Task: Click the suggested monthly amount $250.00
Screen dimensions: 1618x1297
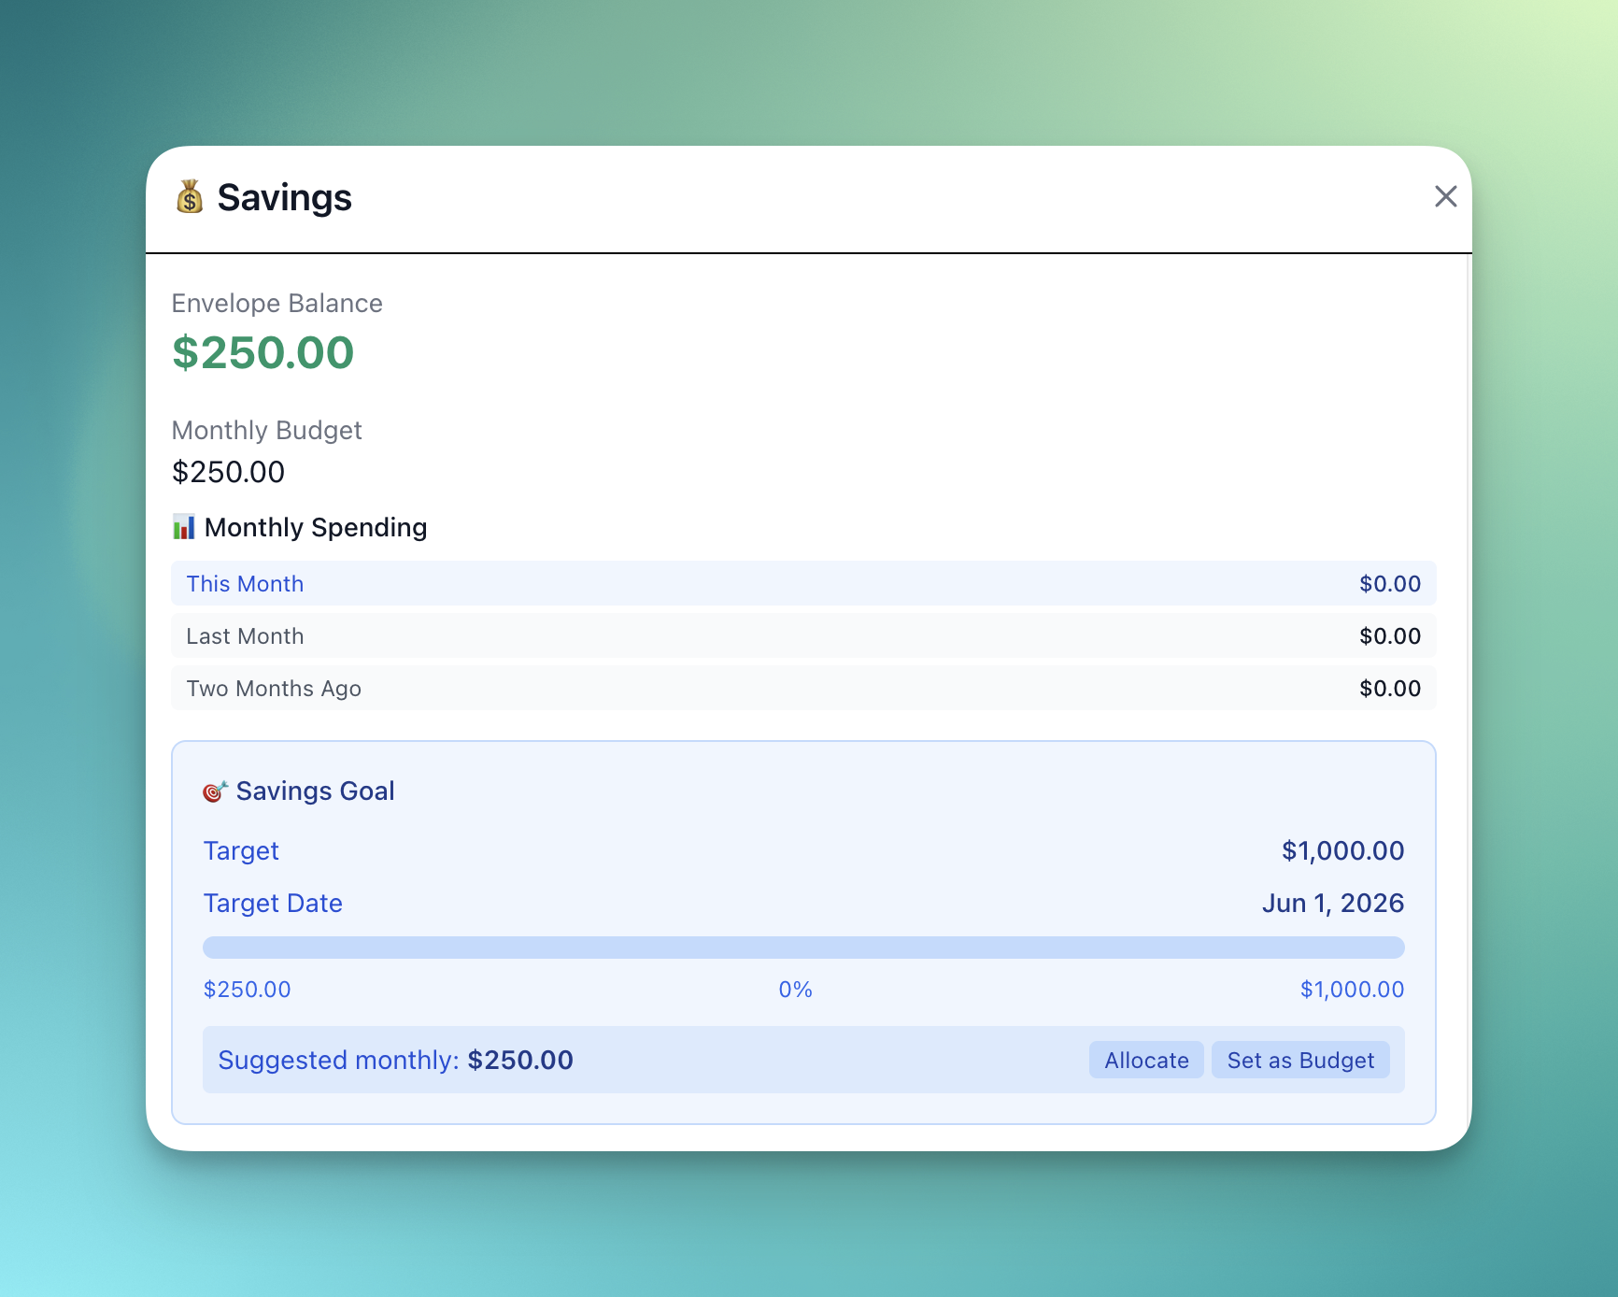Action: pyautogui.click(x=520, y=1060)
